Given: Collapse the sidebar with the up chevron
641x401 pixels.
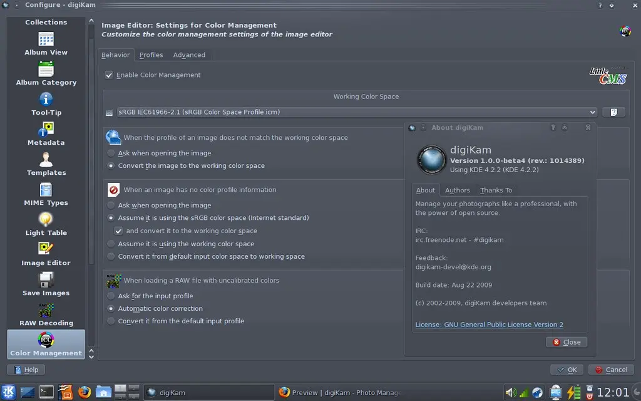Looking at the screenshot, I should [91, 19].
